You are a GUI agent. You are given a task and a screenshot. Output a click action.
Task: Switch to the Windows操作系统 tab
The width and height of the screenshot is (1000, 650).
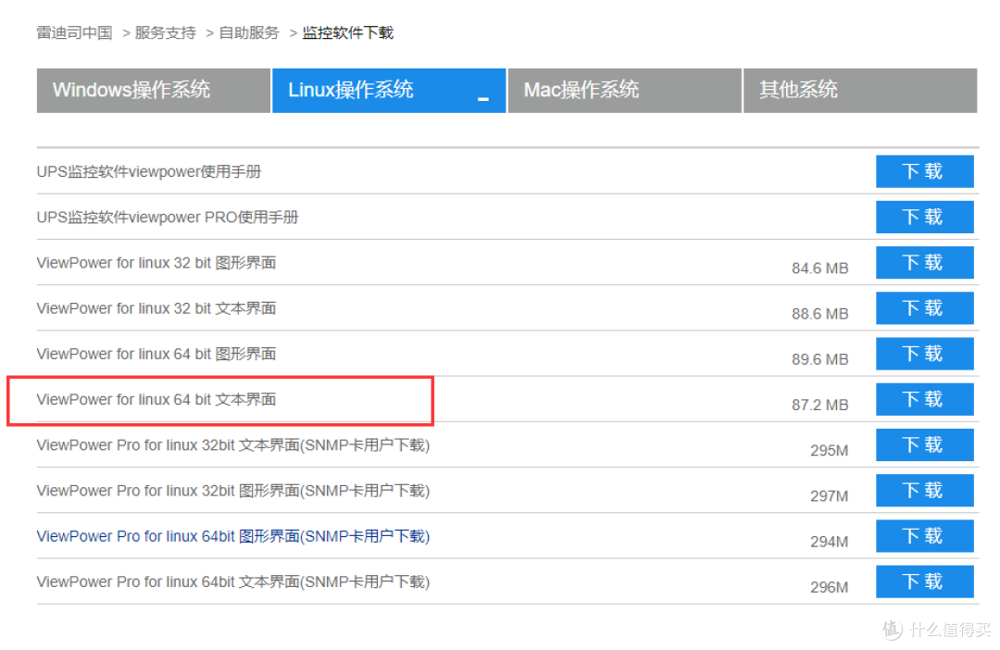click(152, 90)
